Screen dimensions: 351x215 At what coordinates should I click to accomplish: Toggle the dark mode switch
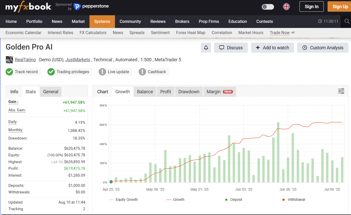(268, 7)
